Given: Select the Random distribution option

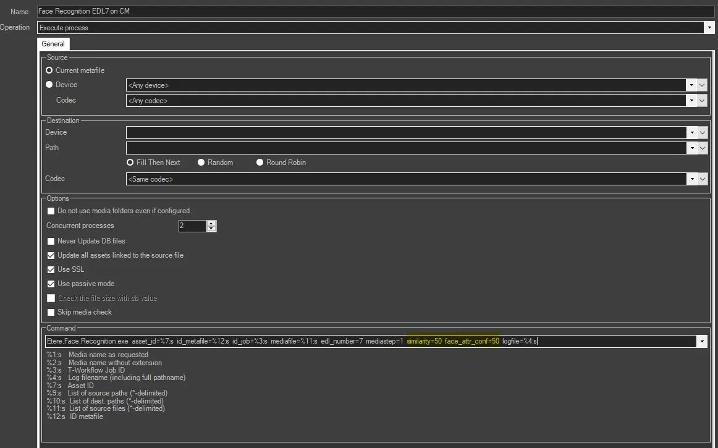Looking at the screenshot, I should (x=201, y=163).
